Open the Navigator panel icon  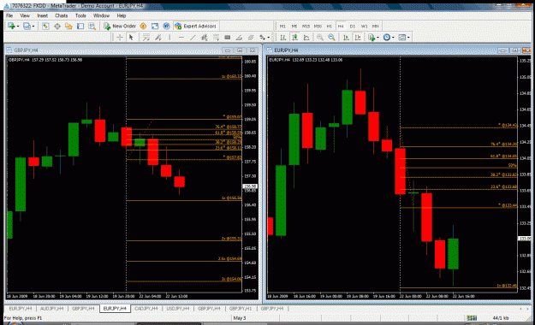pyautogui.click(x=68, y=26)
